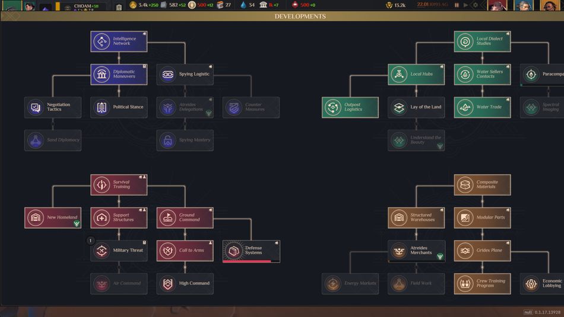Select the Intelligence Network development

coord(119,41)
